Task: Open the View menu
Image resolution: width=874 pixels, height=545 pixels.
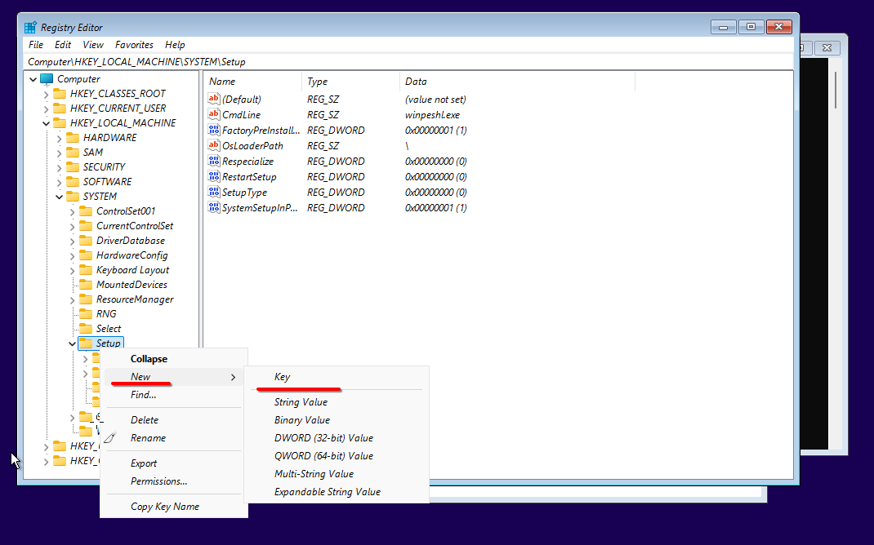Action: tap(93, 45)
